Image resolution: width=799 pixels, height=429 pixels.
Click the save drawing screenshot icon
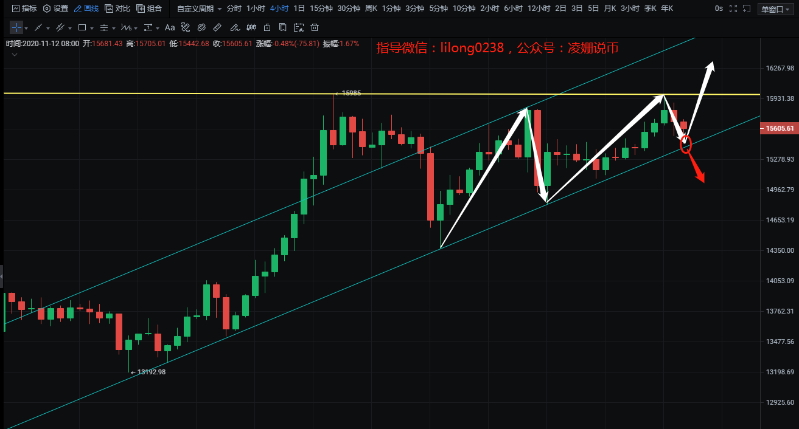298,27
